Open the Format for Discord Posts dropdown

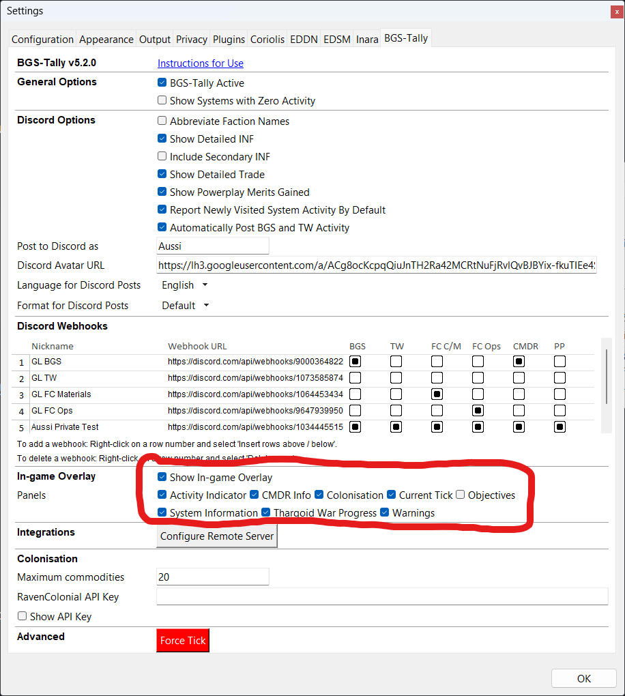(x=185, y=306)
